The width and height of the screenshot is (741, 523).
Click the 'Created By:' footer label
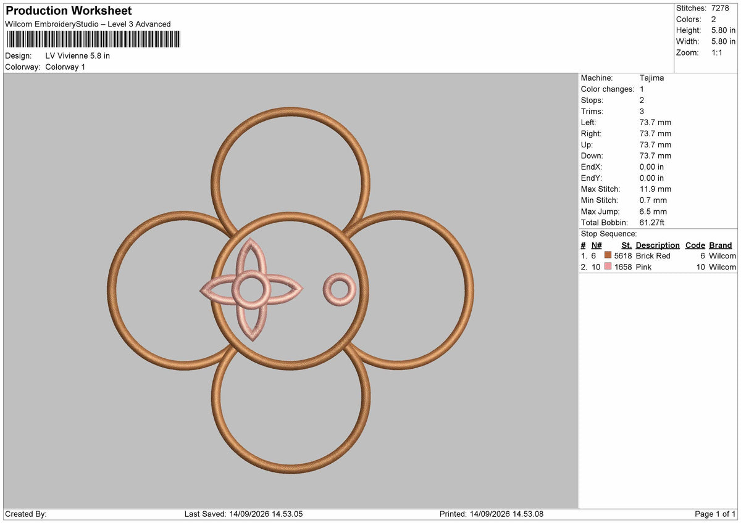pos(26,514)
